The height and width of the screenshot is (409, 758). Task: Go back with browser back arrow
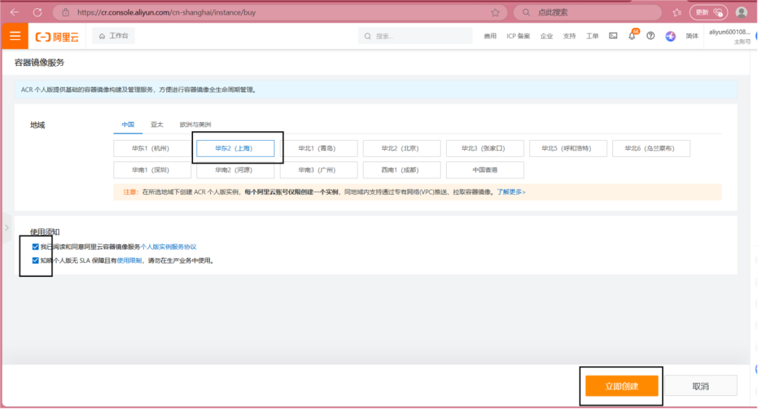pyautogui.click(x=14, y=12)
